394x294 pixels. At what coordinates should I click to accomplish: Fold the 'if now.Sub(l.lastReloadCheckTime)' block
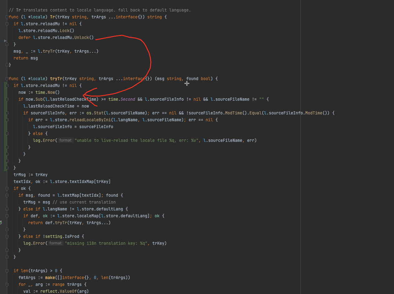7,99
